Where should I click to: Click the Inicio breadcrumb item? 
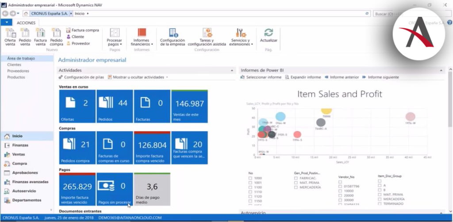click(x=80, y=14)
